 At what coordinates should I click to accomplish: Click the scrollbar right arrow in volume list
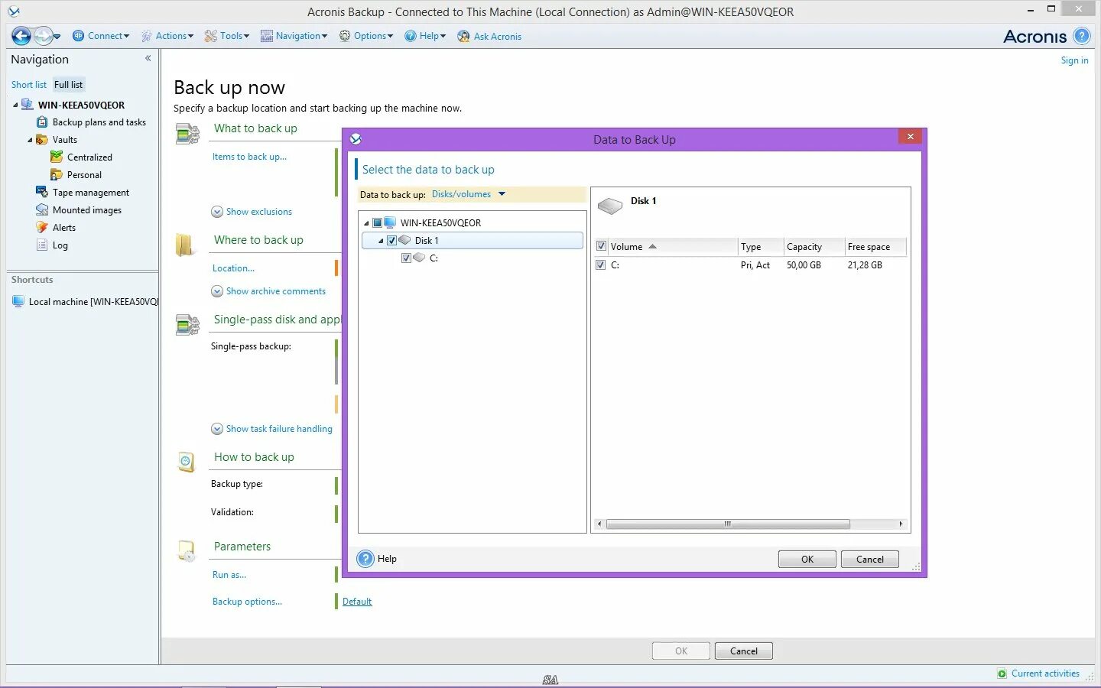point(901,524)
